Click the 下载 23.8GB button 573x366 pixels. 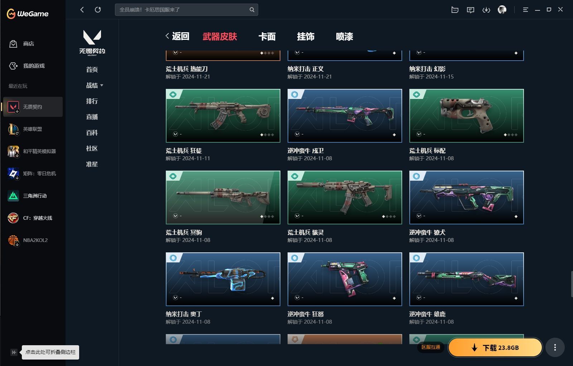(x=495, y=347)
